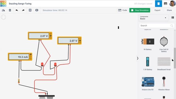Redo the last action
The width and height of the screenshot is (176, 99).
point(23,10)
